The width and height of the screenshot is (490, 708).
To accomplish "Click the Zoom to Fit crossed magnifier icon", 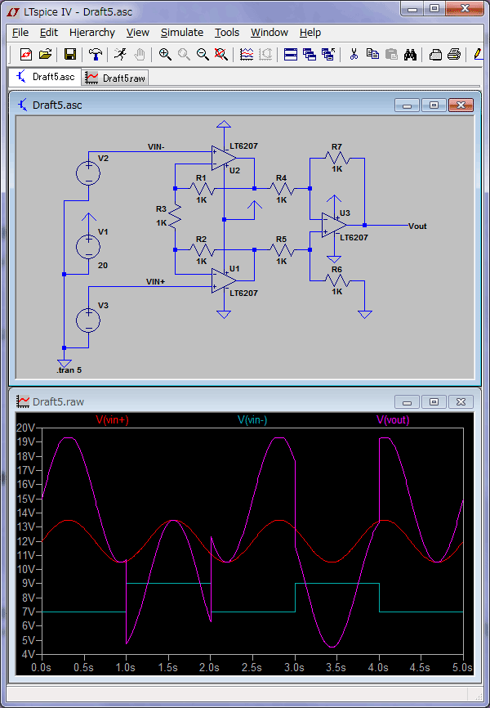I will coord(220,55).
